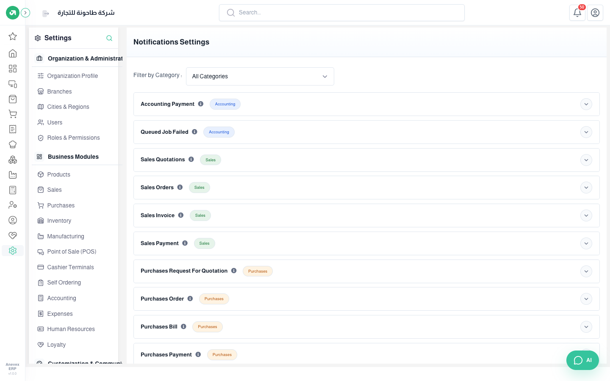Open Point of Sale (POS) settings
The image size is (610, 381).
click(72, 251)
